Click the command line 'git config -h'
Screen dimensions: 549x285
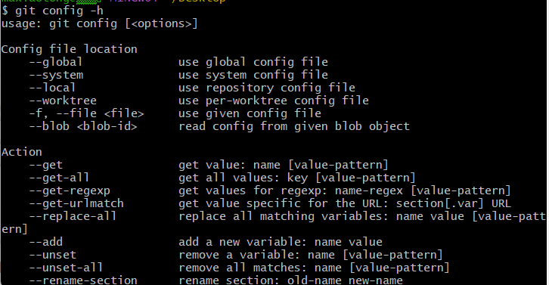pyautogui.click(x=59, y=11)
